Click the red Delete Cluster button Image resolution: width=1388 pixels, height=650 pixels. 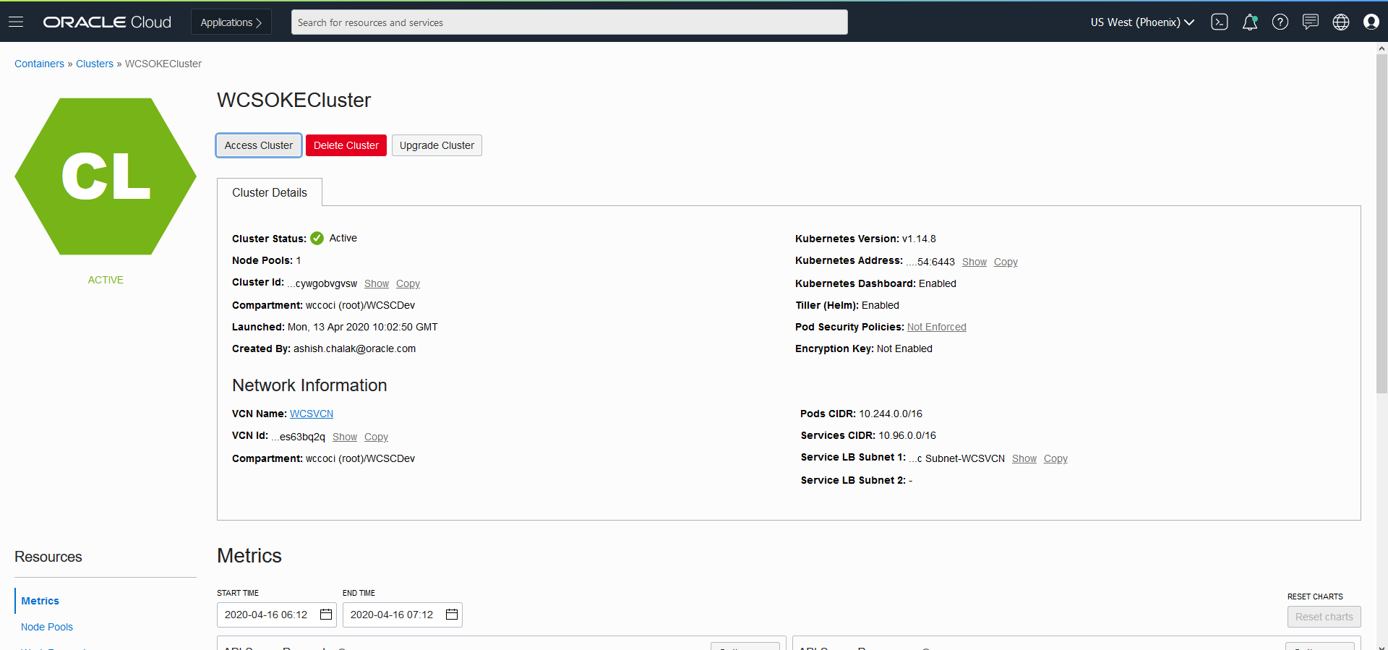coord(346,145)
